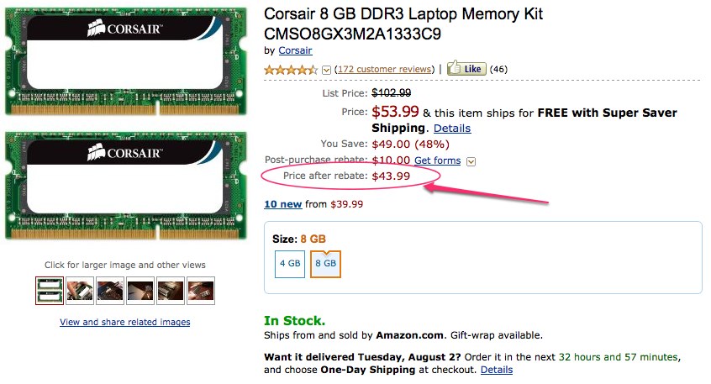Select the first product thumbnail
This screenshot has width=711, height=384.
tap(50, 291)
